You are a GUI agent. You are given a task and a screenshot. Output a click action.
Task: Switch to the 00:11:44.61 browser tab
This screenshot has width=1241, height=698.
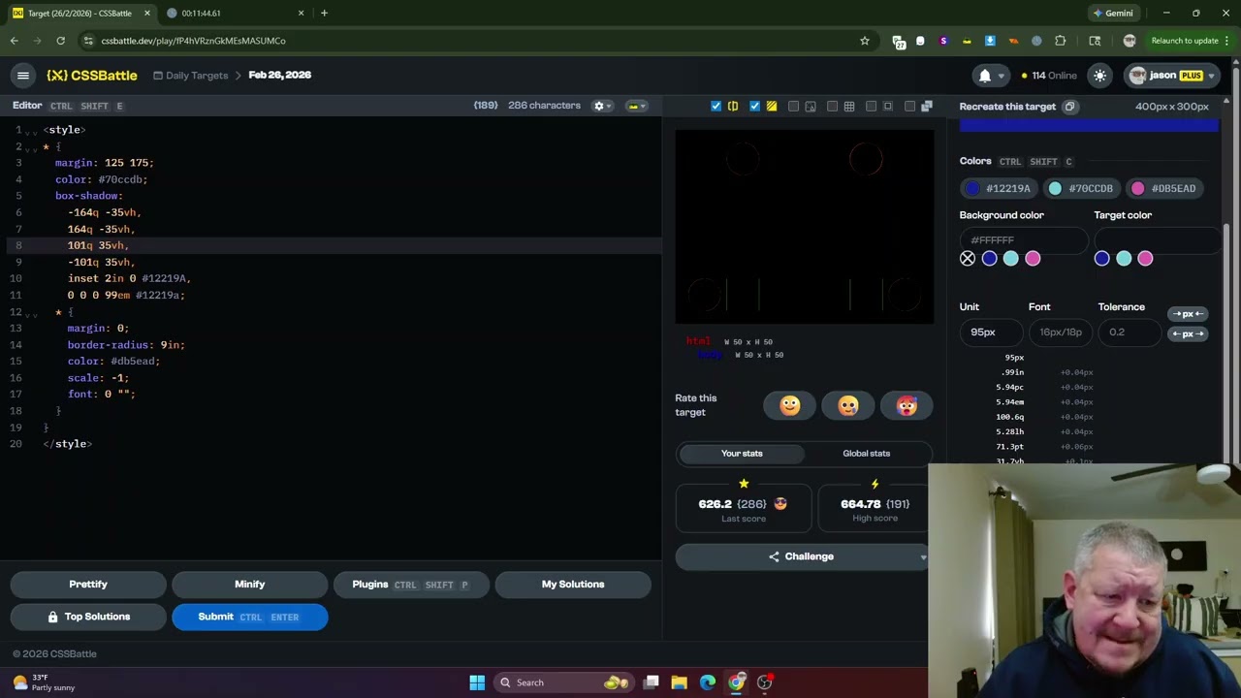(236, 13)
